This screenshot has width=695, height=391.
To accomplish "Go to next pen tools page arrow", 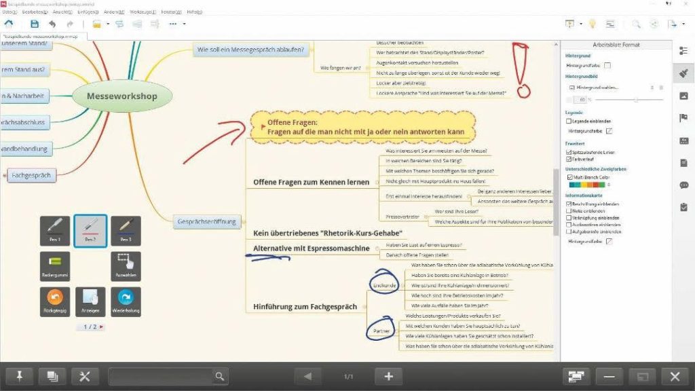I will pos(102,327).
